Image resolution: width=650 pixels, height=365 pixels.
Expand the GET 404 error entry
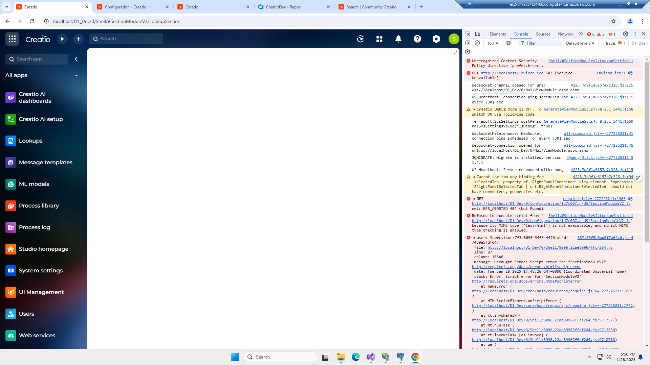(474, 199)
